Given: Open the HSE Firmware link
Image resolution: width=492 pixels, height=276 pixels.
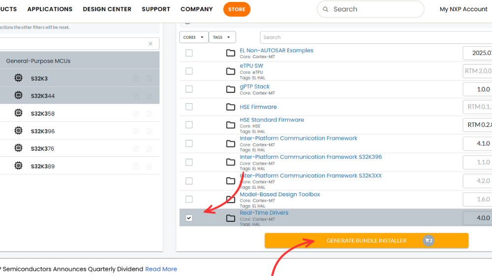Looking at the screenshot, I should (258, 107).
